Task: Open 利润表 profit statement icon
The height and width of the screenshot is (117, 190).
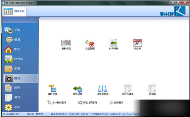Action: [152, 90]
